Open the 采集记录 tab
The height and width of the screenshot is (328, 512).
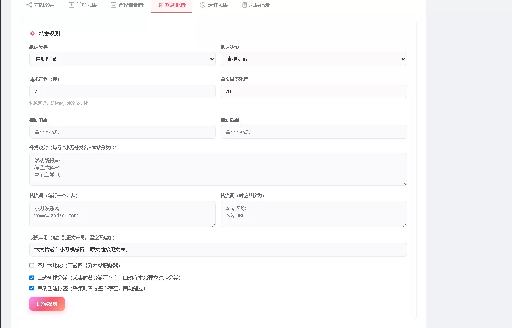tap(256, 5)
